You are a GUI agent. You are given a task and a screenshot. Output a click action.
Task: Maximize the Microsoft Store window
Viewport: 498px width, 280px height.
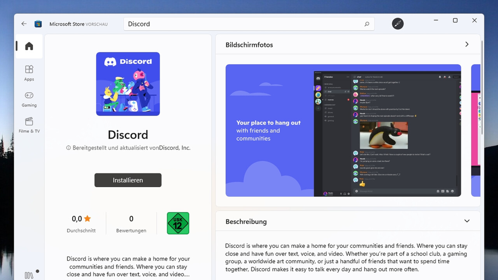(x=455, y=21)
